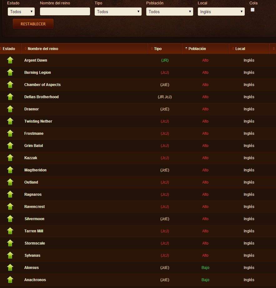Toggle the Cola checkbox

coord(253,10)
